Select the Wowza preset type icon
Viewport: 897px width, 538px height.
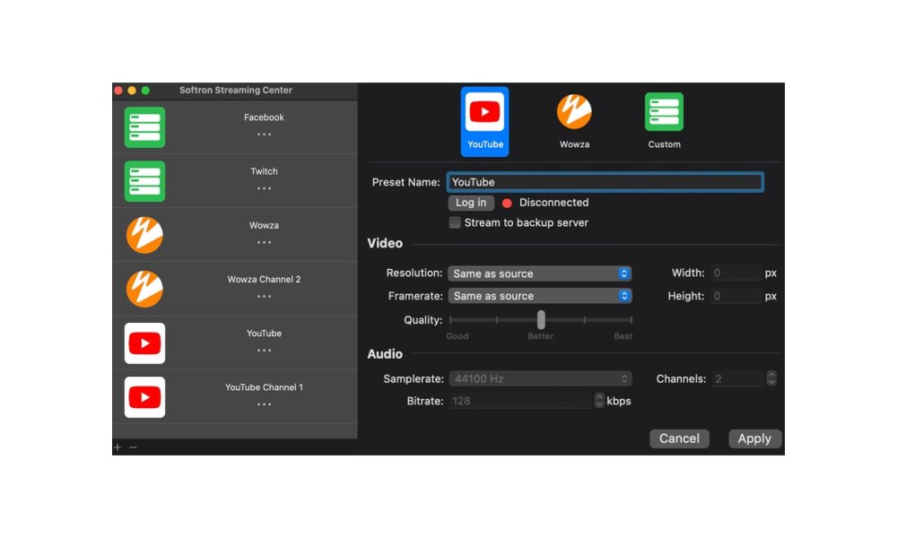click(x=573, y=111)
